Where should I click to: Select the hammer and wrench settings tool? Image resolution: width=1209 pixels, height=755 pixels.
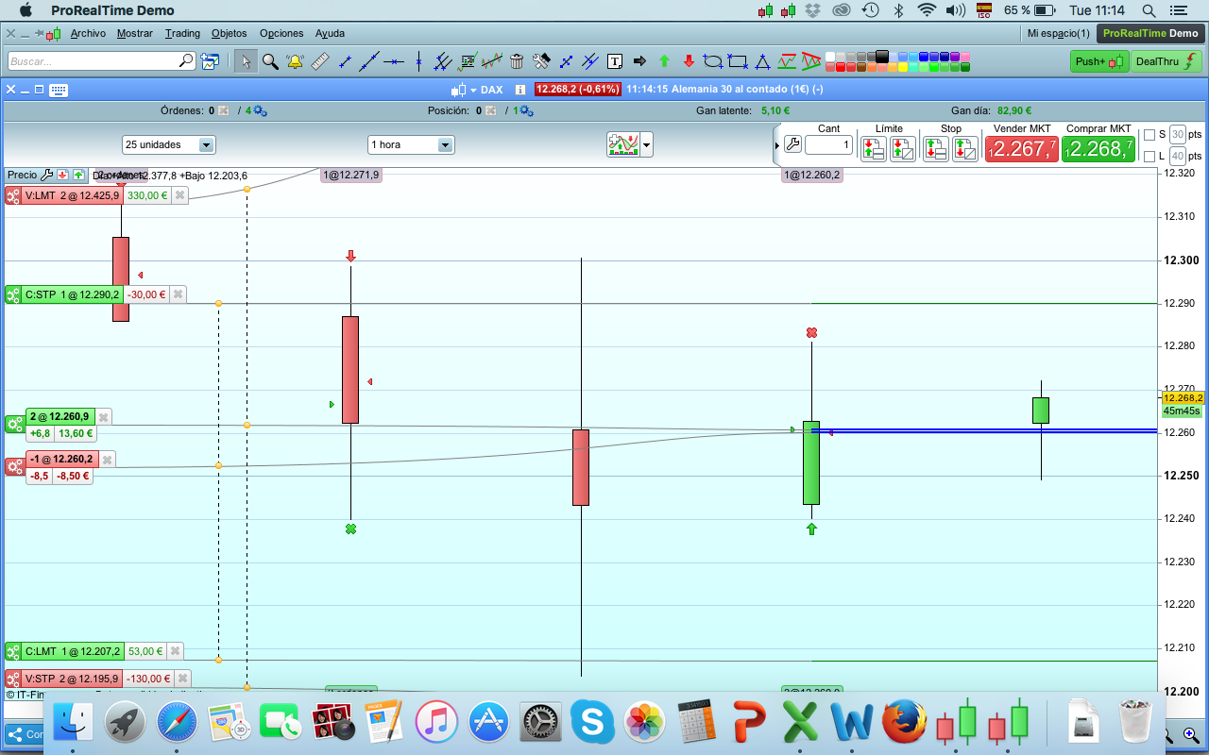pyautogui.click(x=541, y=61)
